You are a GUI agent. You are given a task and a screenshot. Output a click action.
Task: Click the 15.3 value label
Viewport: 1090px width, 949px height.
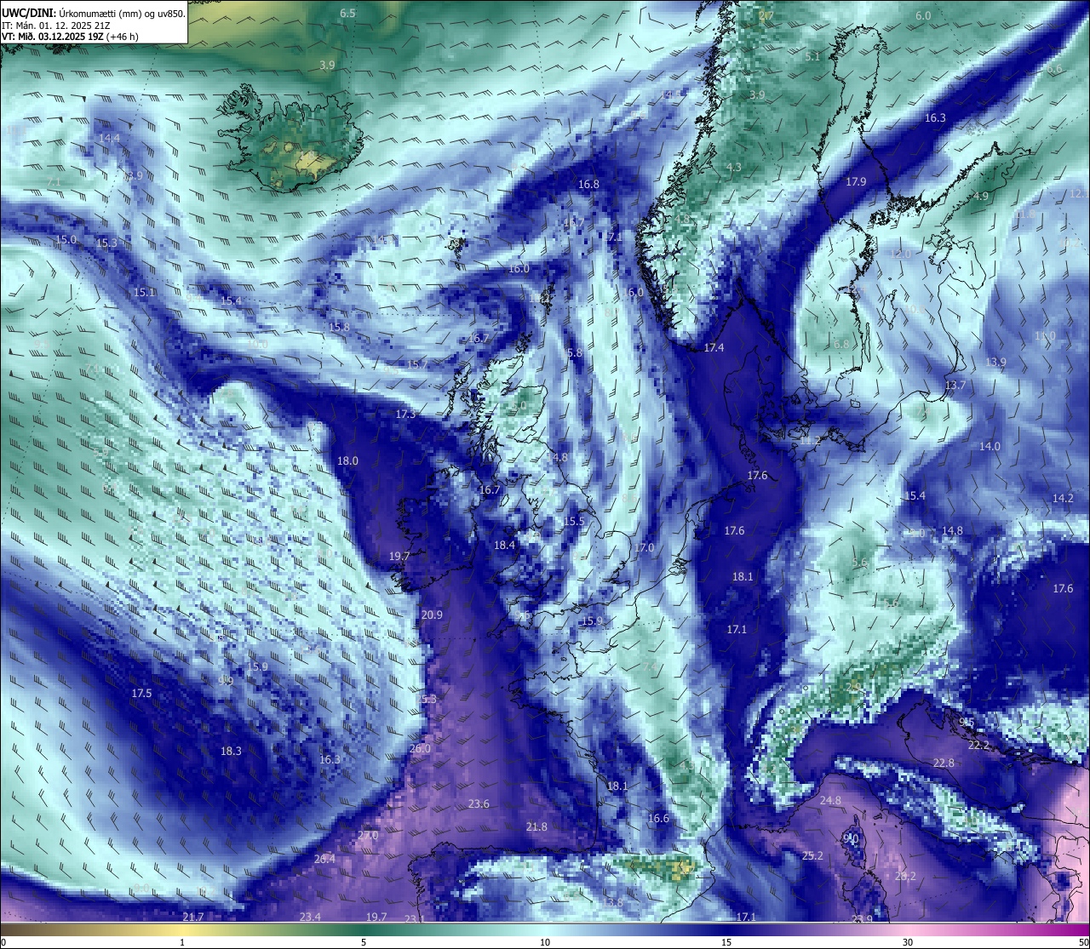106,243
